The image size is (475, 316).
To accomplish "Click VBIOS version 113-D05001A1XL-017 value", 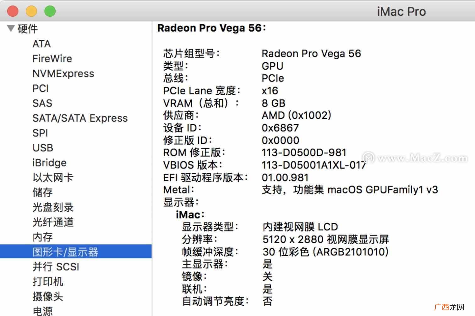I will point(314,165).
